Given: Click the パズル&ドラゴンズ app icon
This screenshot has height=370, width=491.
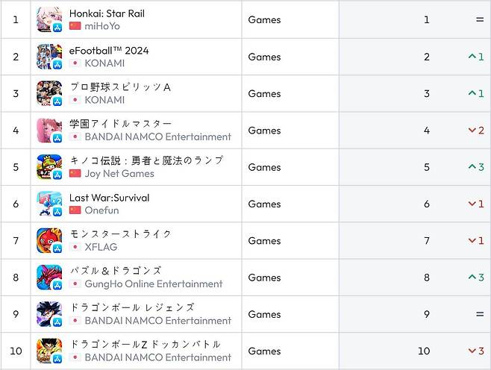Looking at the screenshot, I should point(49,277).
